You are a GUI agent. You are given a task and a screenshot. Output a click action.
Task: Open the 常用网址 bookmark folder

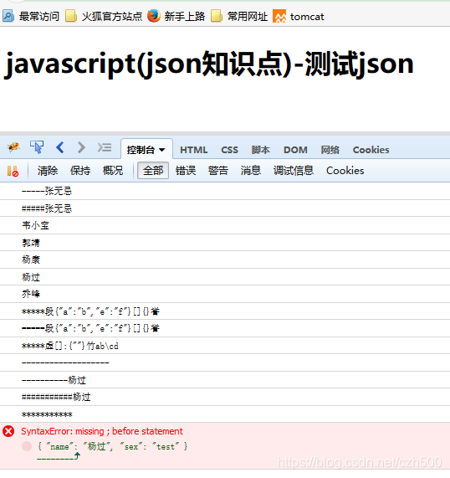239,16
